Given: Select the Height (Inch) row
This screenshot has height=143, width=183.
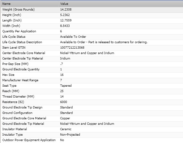Looking at the screenshot, I should tap(92, 15).
